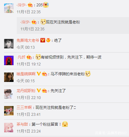The height and width of the screenshot is (137, 129).
Task: Click the crown badge next to 龙丹妮职粉
Action: [x=44, y=90]
